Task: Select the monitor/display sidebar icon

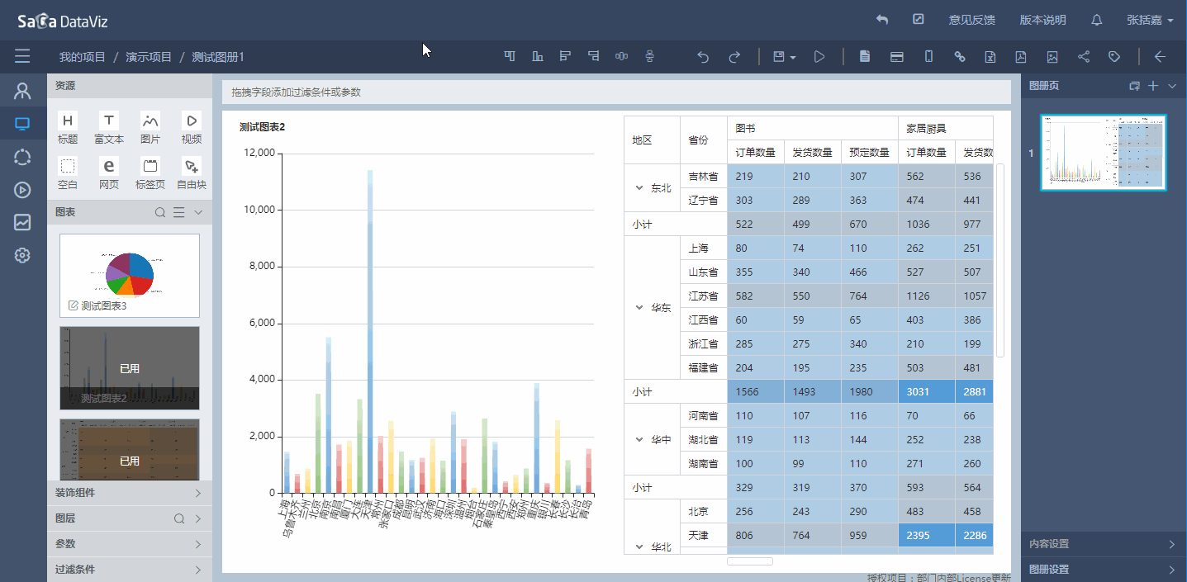Action: click(x=22, y=124)
